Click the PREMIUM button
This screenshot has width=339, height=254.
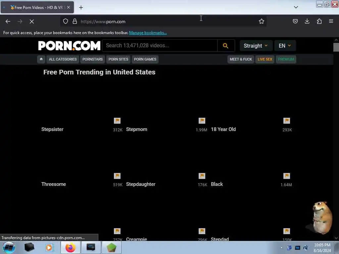(x=286, y=59)
